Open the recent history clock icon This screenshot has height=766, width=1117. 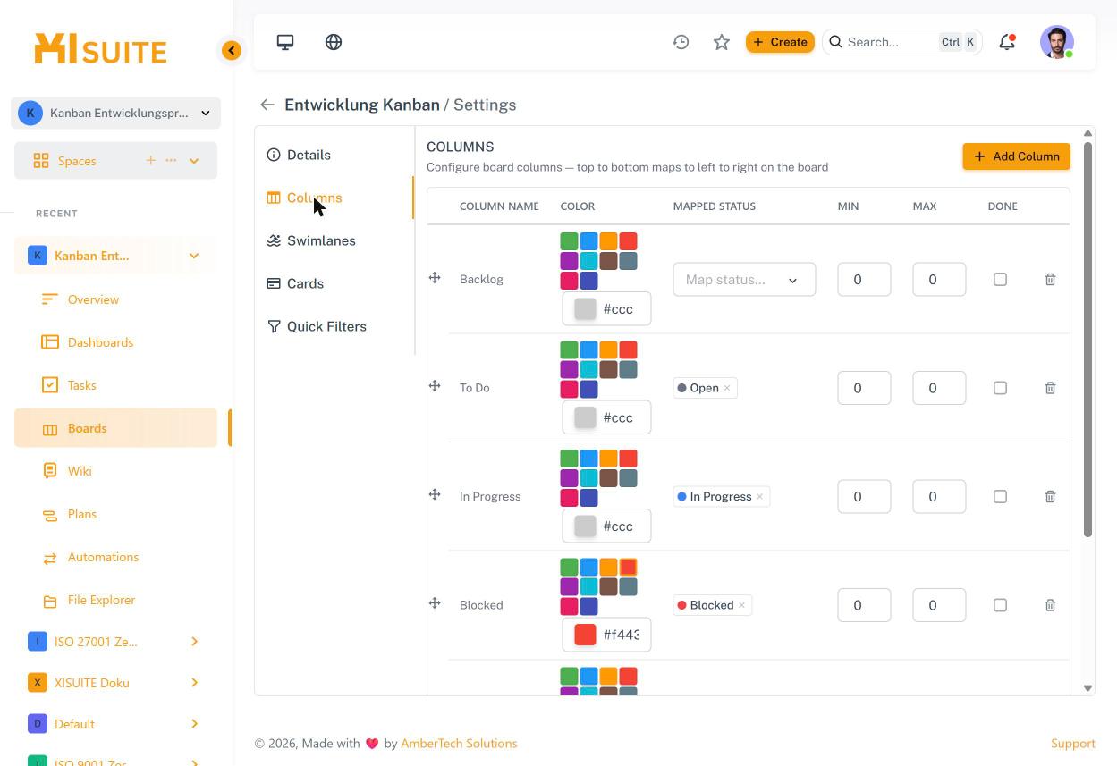[x=681, y=42]
